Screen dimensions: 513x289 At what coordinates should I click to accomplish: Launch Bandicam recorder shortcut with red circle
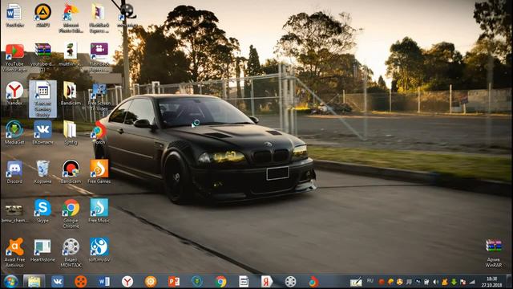click(x=71, y=171)
